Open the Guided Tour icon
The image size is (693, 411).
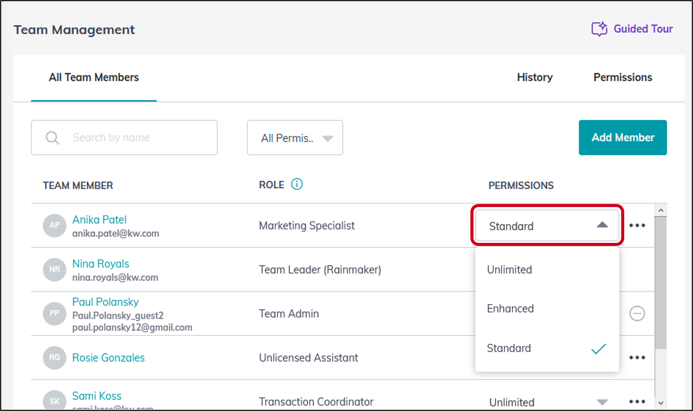tap(599, 29)
